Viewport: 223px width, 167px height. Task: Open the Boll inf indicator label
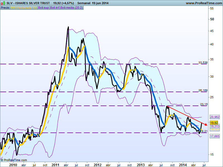click(54, 8)
